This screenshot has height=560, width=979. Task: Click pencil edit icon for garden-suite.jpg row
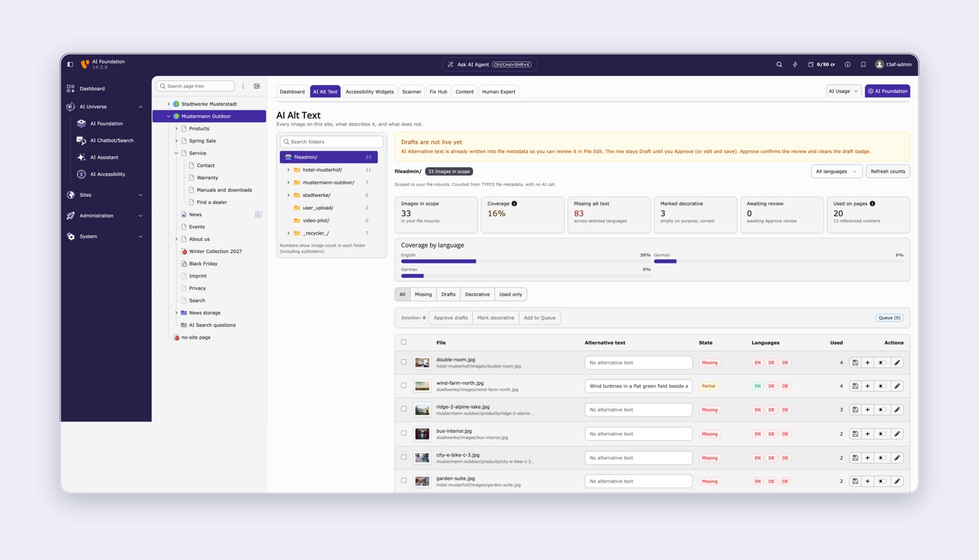897,481
